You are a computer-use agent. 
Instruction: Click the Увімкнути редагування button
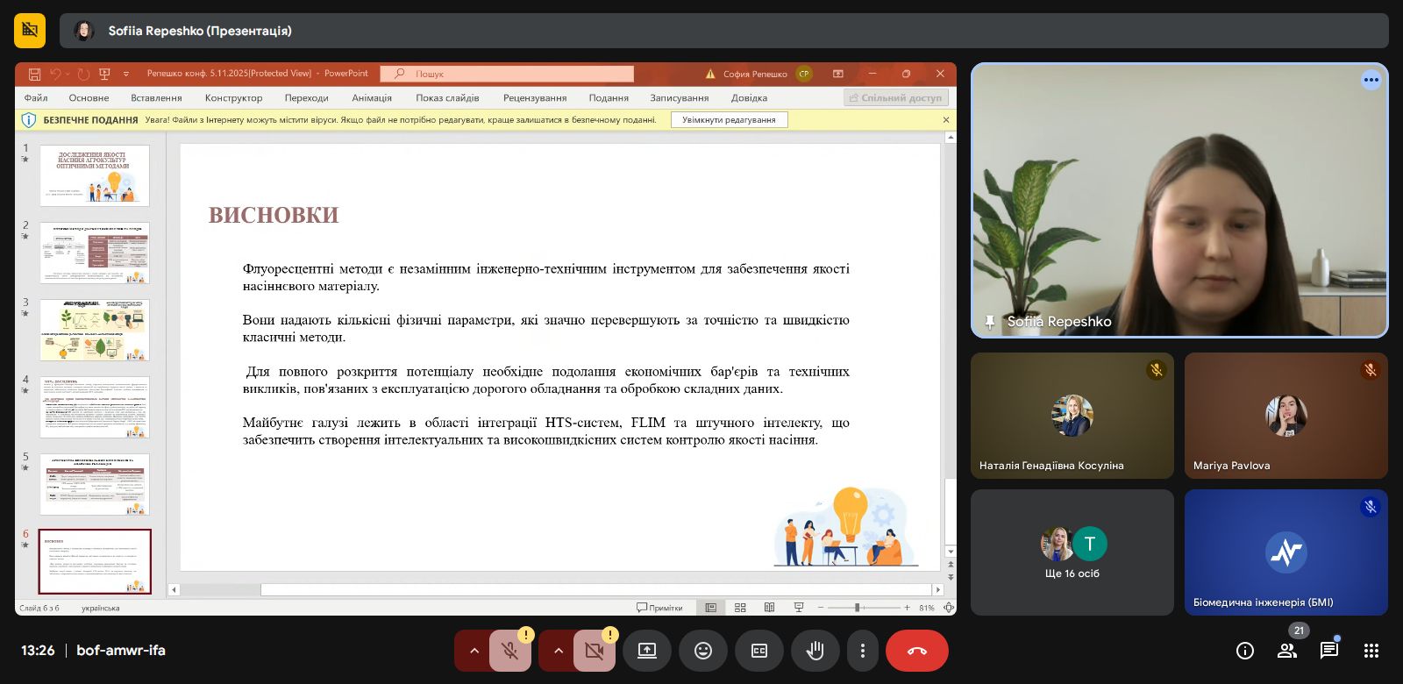click(x=729, y=120)
